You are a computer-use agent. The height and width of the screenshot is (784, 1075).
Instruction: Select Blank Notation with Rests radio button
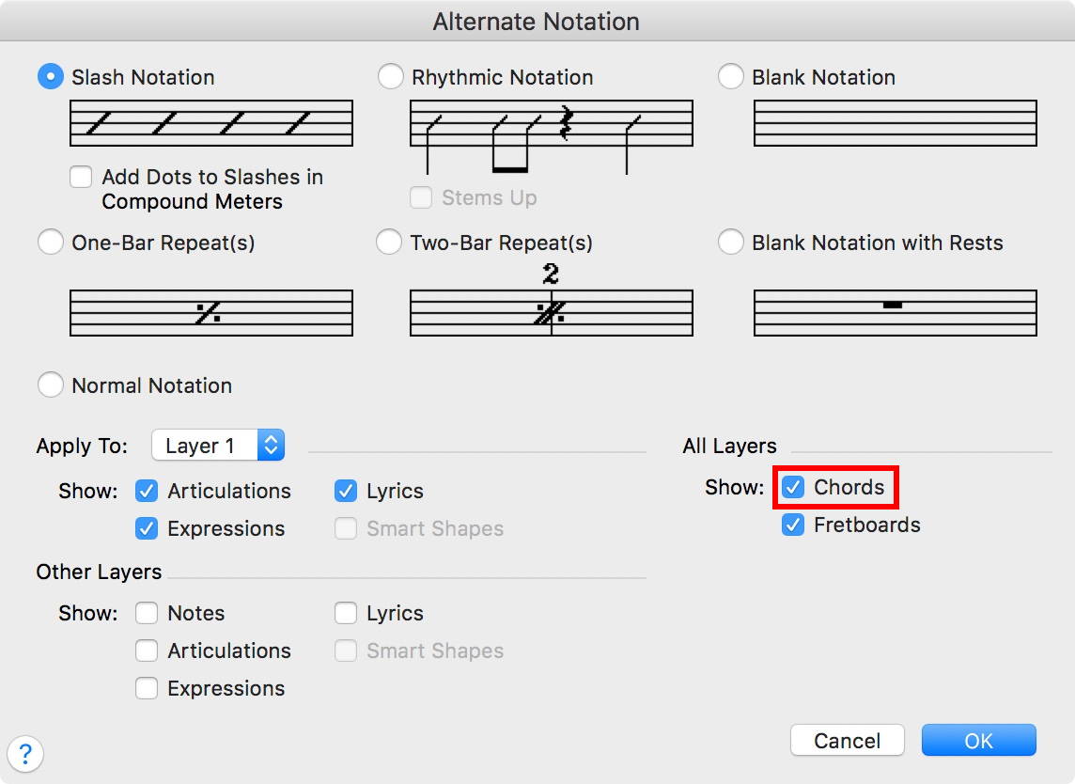click(731, 243)
